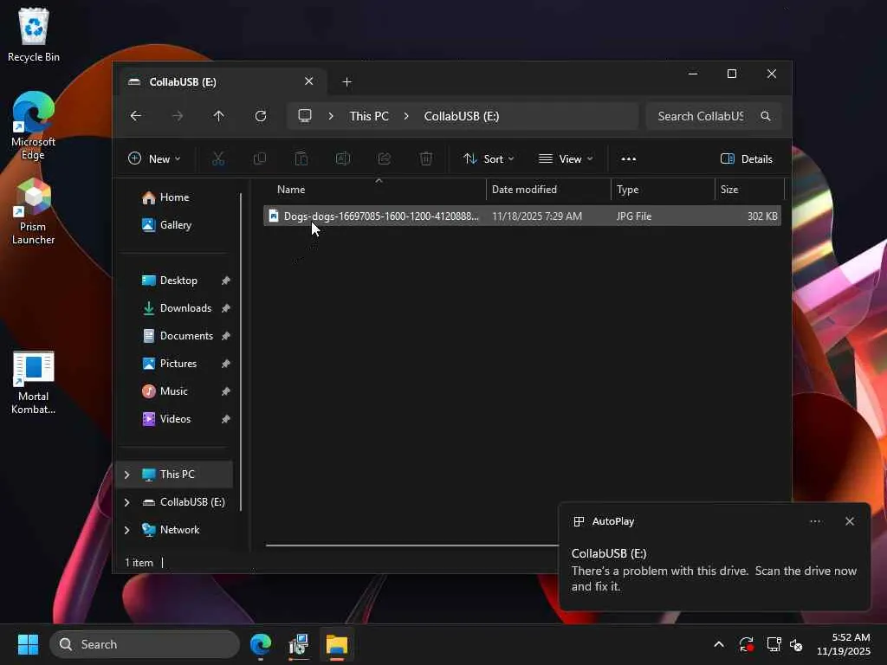Image resolution: width=887 pixels, height=665 pixels.
Task: Expand CollabUSB (E:) tree node
Action: click(x=126, y=502)
